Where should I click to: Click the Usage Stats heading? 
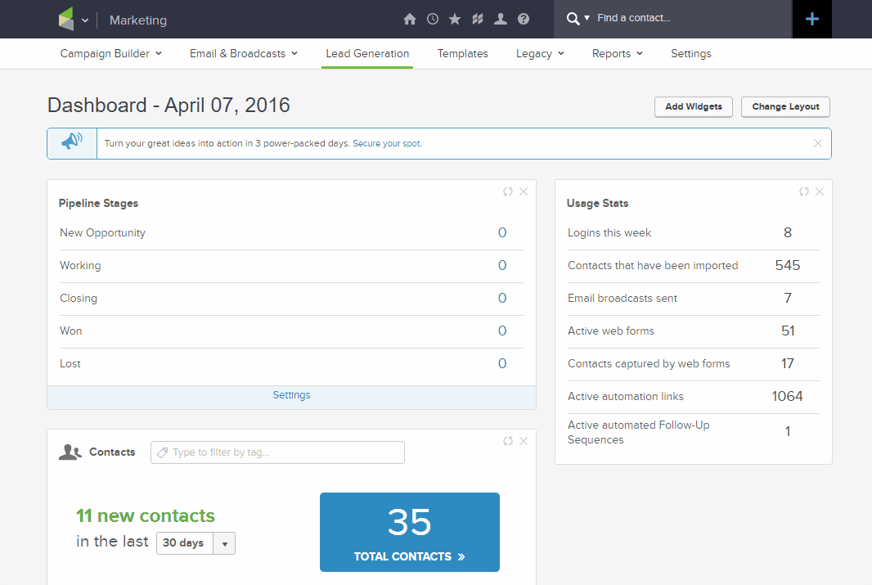pos(597,204)
